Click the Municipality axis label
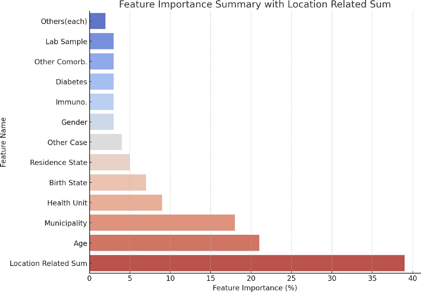Image resolution: width=421 pixels, height=292 pixels. coord(66,223)
